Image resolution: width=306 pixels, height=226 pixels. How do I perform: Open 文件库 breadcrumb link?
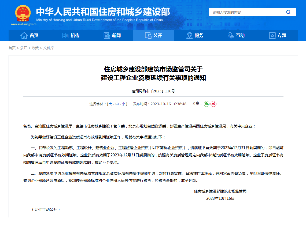pos(49,48)
